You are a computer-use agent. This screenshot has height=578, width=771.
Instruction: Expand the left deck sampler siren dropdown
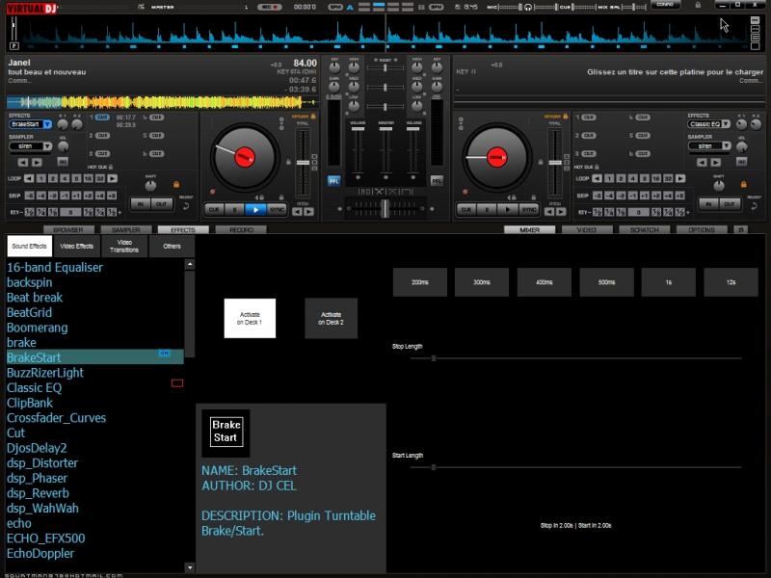pyautogui.click(x=48, y=146)
